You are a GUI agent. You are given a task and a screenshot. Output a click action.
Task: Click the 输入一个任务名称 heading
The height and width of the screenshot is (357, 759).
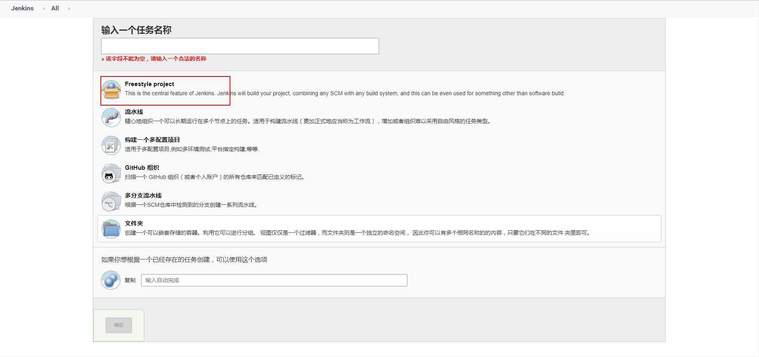(136, 30)
